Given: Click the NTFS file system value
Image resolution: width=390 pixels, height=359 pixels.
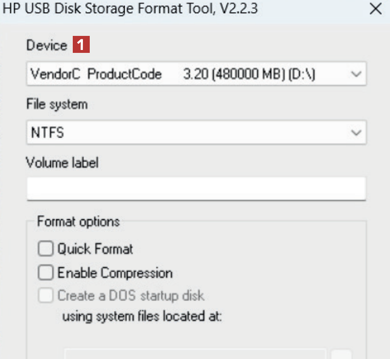Looking at the screenshot, I should click(48, 132).
